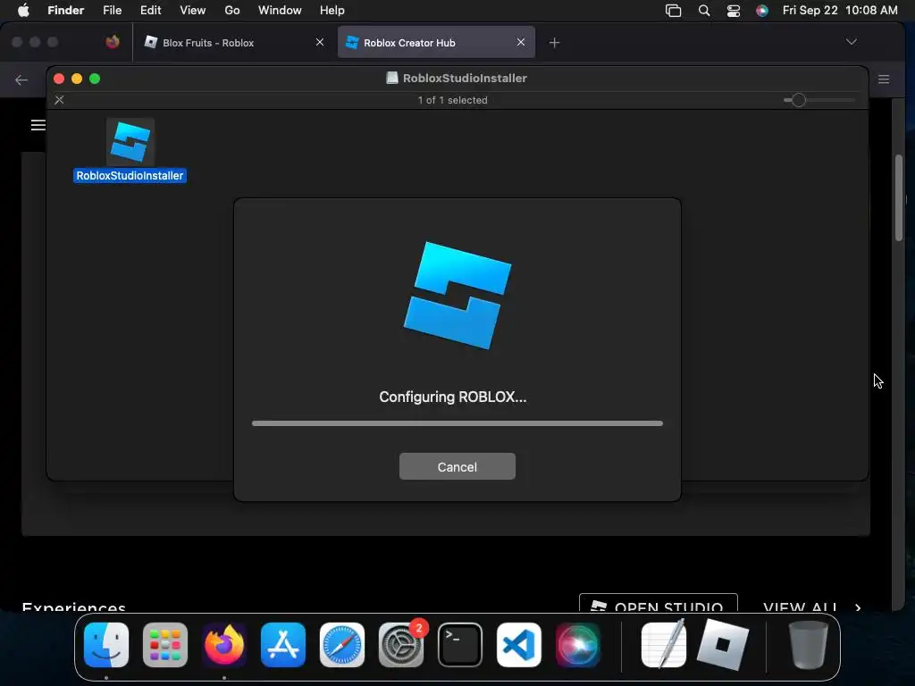Screen dimensions: 915x686
Task: Open Safari from the Dock
Action: click(342, 645)
